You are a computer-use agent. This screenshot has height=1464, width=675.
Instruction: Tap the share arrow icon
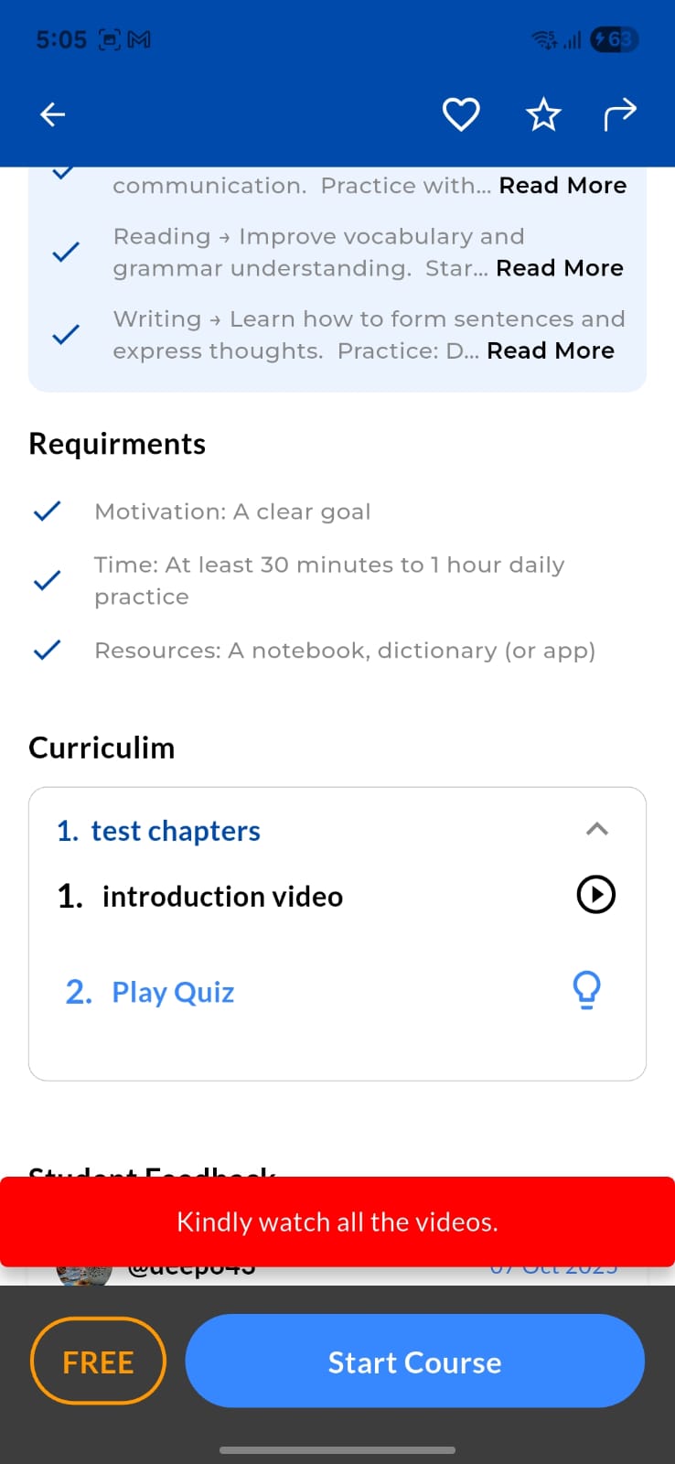(620, 114)
